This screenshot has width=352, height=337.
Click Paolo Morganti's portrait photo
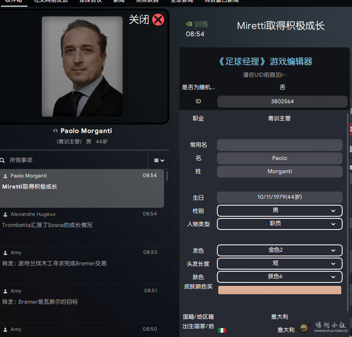(82, 66)
